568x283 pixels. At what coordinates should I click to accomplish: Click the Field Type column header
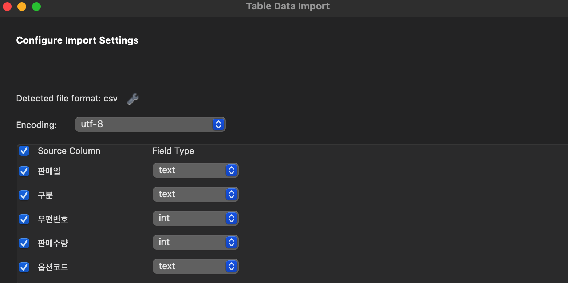[173, 151]
